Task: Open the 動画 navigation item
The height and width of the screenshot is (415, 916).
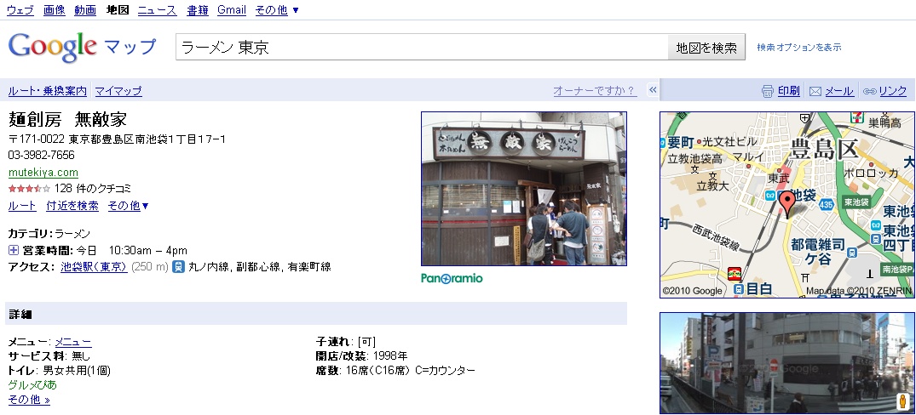Action: [85, 10]
